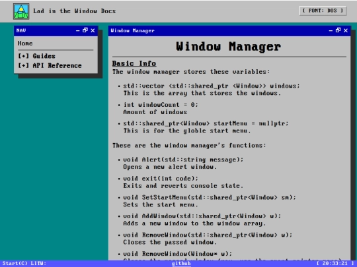Click the large Window Manager page heading
Viewport: 357px width, 267px height.
[x=229, y=47]
